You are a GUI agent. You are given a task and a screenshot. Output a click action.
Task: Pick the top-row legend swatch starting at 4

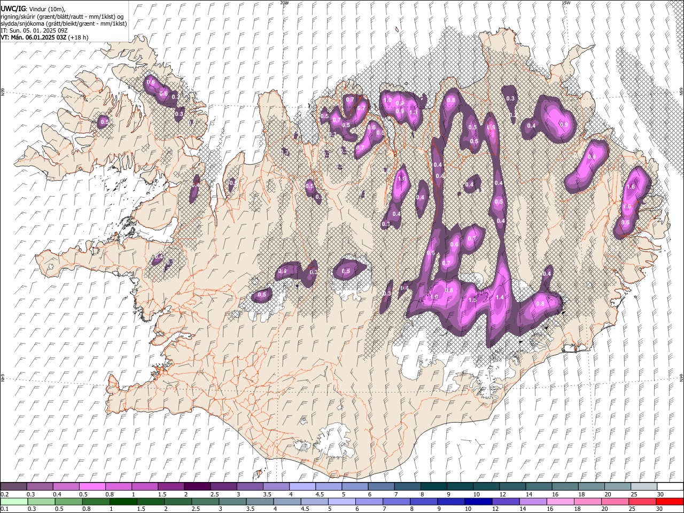[x=302, y=486]
